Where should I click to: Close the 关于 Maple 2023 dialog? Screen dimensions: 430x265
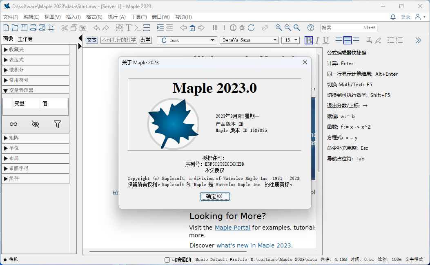(x=305, y=62)
